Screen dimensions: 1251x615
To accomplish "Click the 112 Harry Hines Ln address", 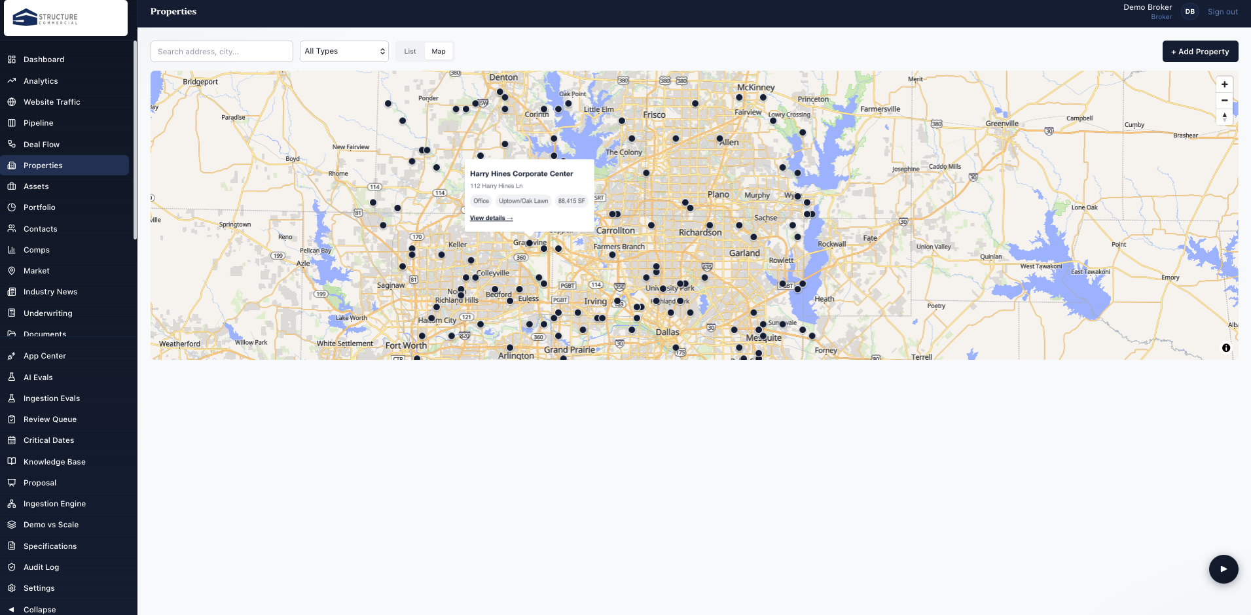I will (496, 186).
